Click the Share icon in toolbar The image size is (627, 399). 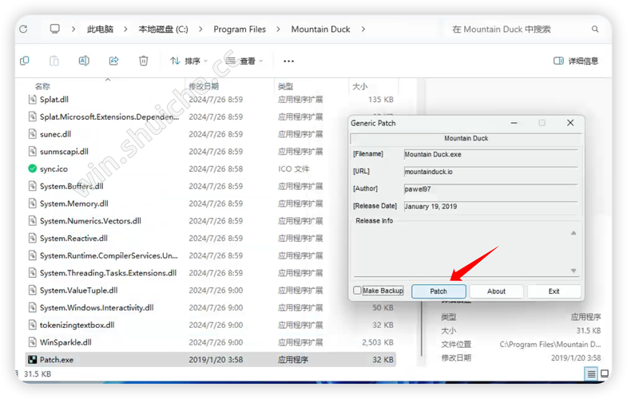pos(113,61)
